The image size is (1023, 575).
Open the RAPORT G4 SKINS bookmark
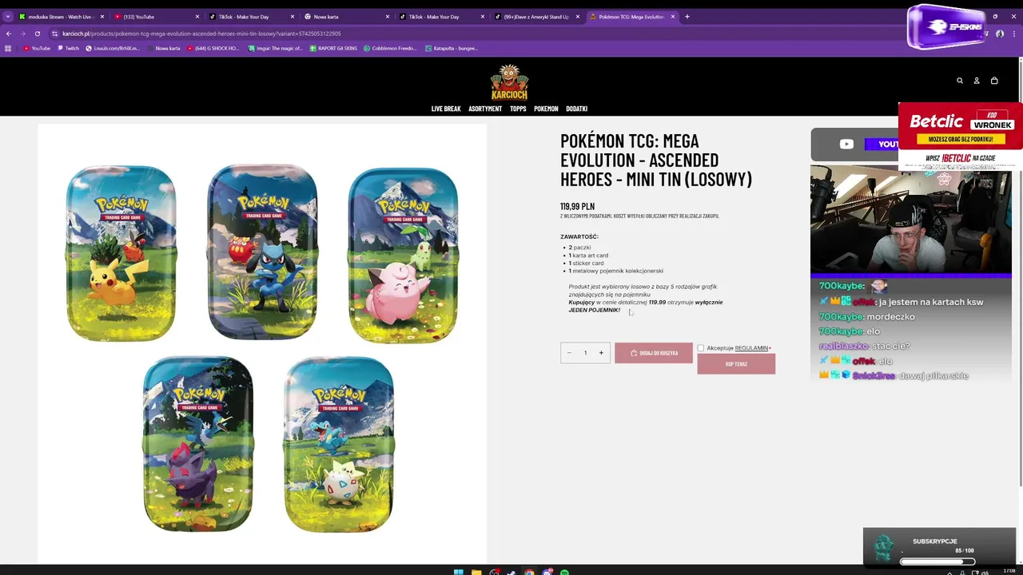click(x=333, y=49)
